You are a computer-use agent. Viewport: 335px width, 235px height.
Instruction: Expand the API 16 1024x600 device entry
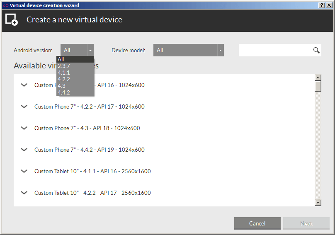pos(24,85)
